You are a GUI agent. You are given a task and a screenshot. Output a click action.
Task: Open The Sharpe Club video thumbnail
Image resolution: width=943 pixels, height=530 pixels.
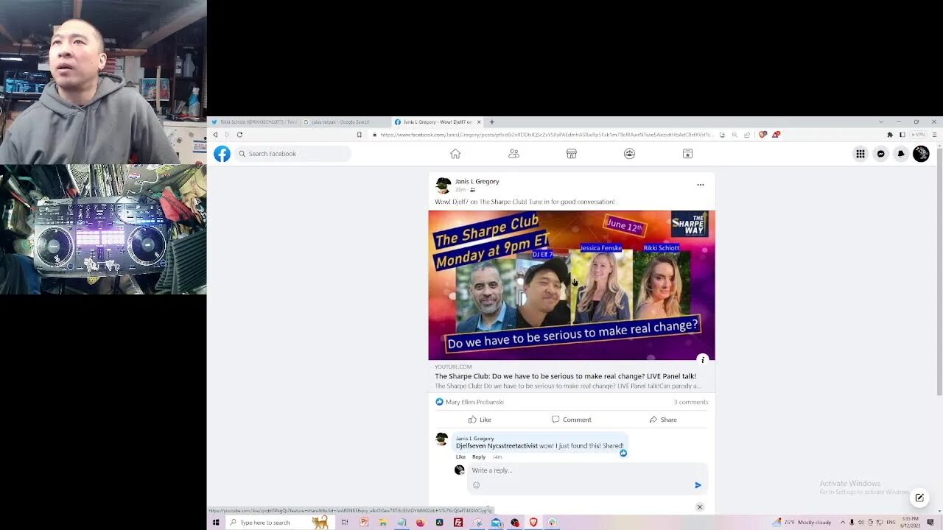point(572,286)
